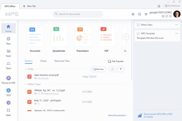Switch to the WPS Office tab
Image resolution: width=182 pixels, height=121 pixels.
pos(10,6)
